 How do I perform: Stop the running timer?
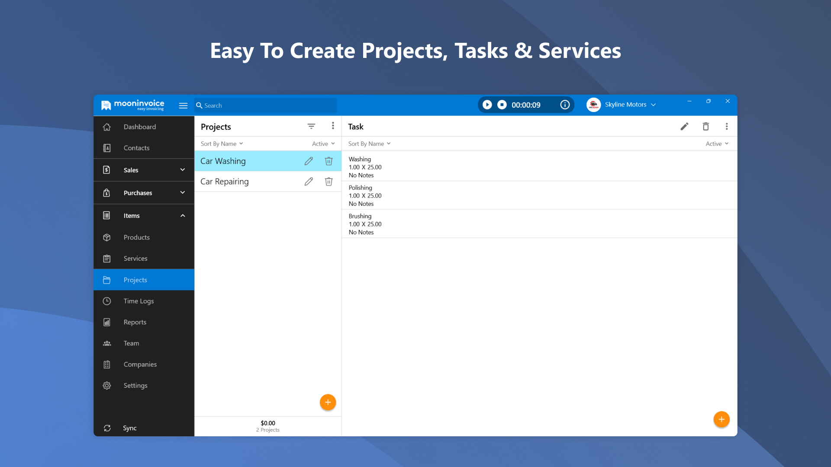(x=502, y=104)
